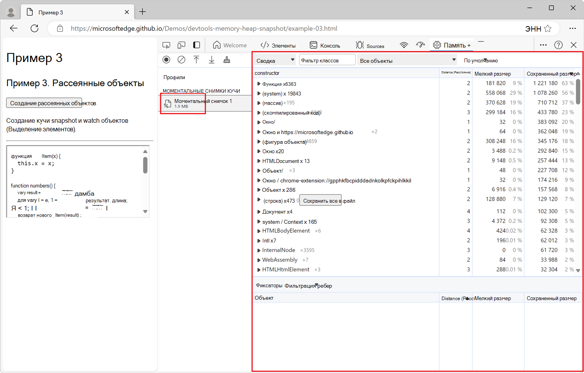
Task: Open DevTools help question mark icon
Action: click(x=558, y=45)
